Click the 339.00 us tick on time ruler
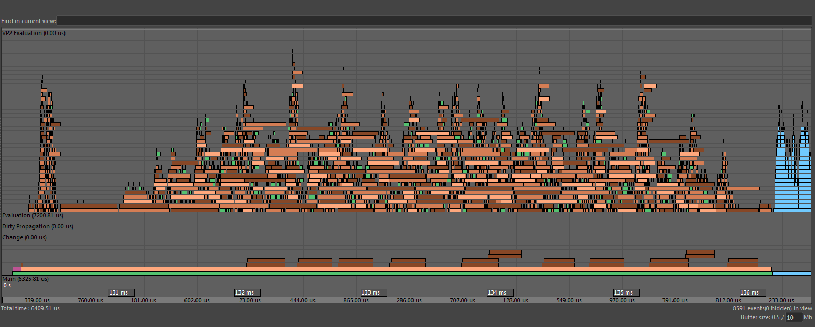Image resolution: width=815 pixels, height=327 pixels. [x=37, y=300]
